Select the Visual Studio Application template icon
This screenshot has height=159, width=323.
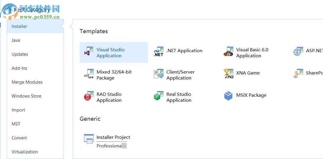(x=89, y=51)
